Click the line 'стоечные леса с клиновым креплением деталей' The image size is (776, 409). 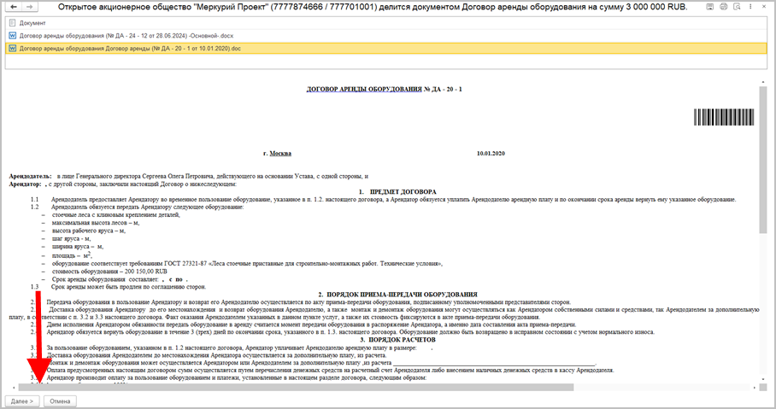coord(116,215)
